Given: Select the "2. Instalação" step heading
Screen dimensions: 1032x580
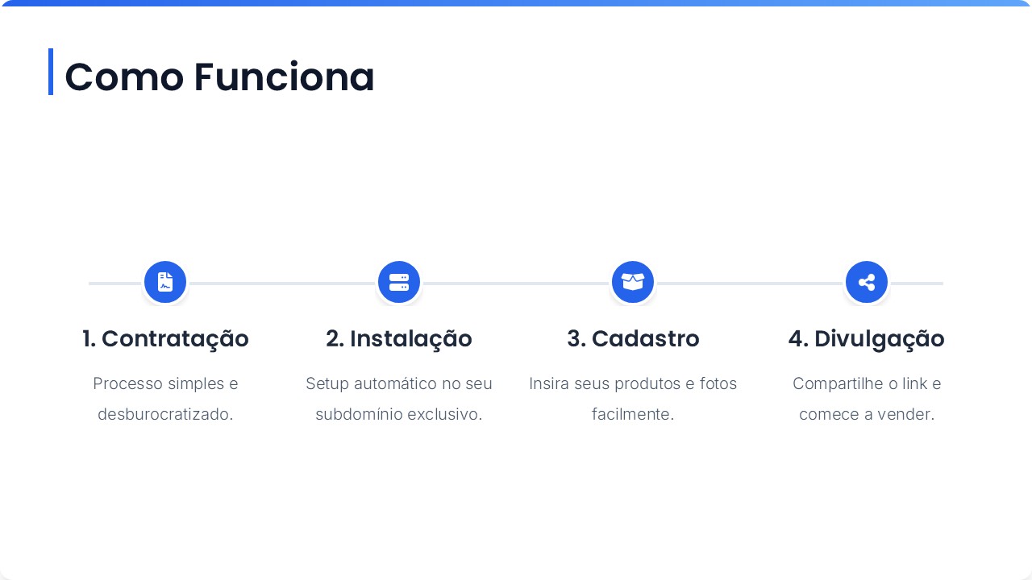Looking at the screenshot, I should pos(399,339).
